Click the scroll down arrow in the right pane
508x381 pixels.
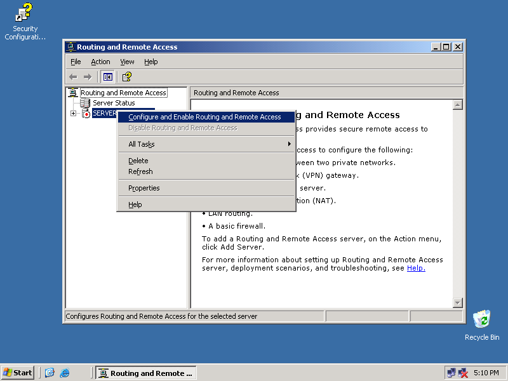457,303
